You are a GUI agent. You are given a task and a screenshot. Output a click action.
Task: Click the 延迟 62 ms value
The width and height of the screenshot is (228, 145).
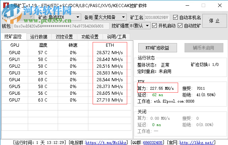click(x=157, y=95)
